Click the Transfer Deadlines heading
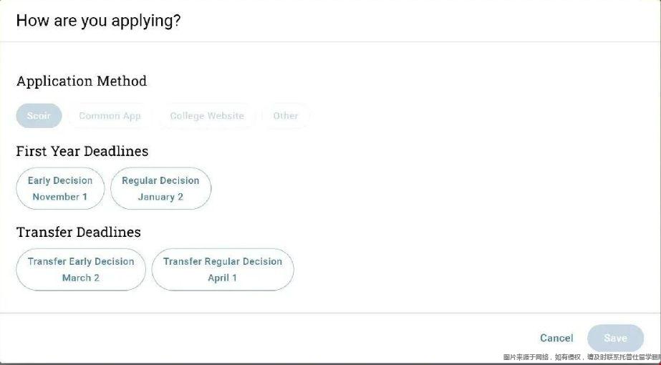661x365 pixels. pos(79,232)
